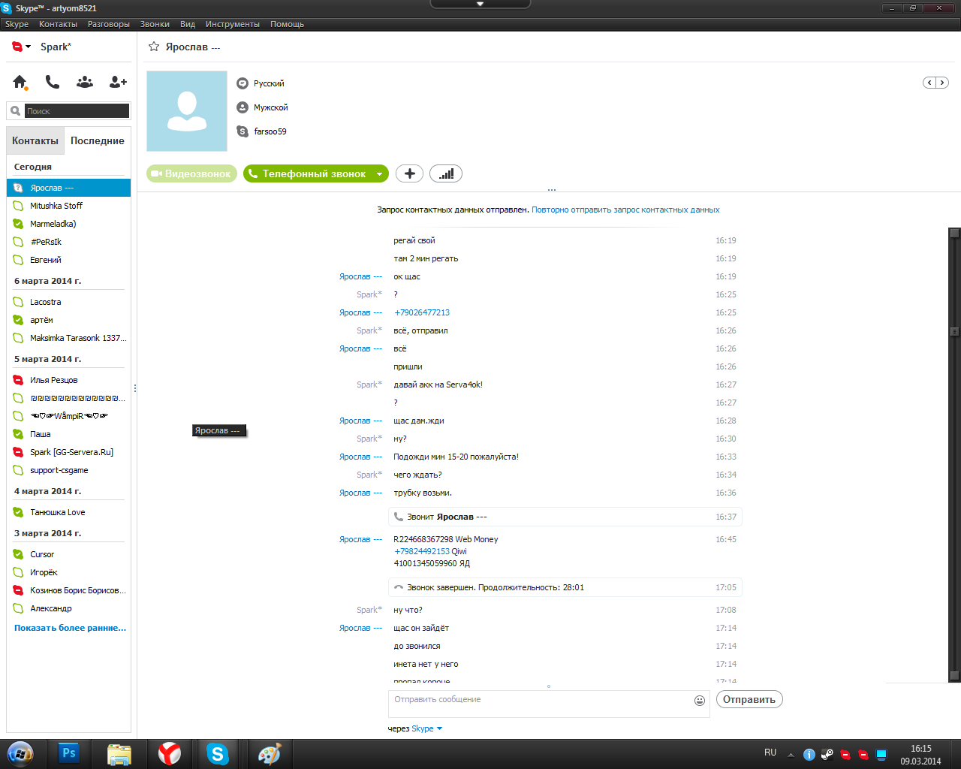The width and height of the screenshot is (961, 769).
Task: Click the gender icon beside Мужской
Action: 243,107
